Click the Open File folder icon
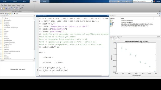 (x=4, y=8)
